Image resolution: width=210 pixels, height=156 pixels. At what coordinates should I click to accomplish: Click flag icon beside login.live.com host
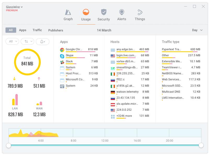tap(113, 56)
